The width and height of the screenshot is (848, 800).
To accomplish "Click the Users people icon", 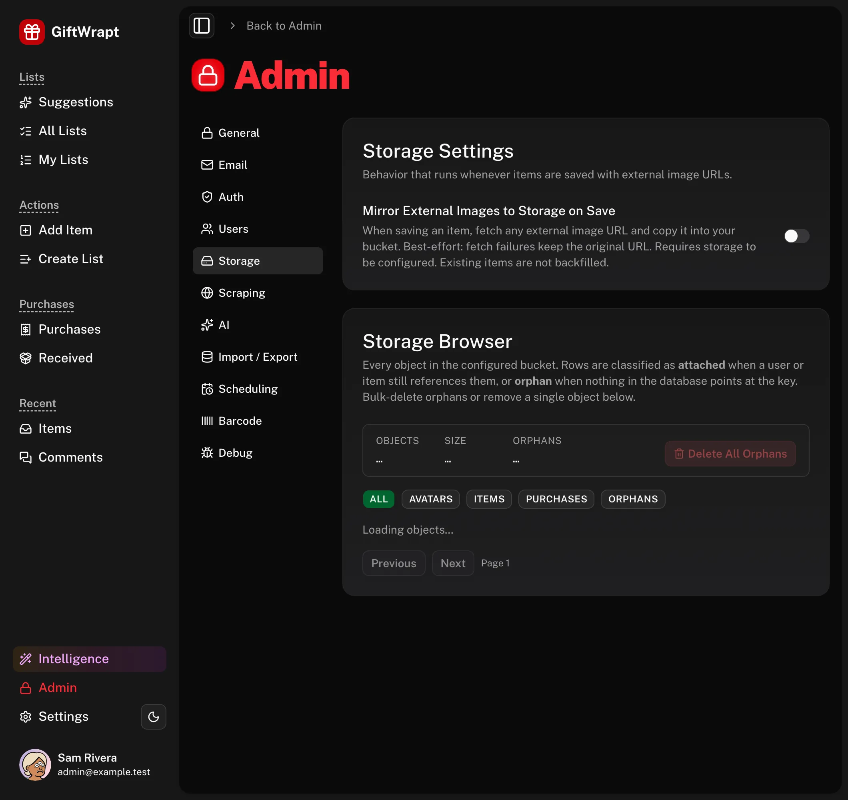I will [207, 229].
